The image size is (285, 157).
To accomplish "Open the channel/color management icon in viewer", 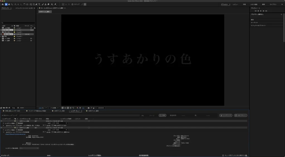I will pyautogui.click(x=77, y=108).
